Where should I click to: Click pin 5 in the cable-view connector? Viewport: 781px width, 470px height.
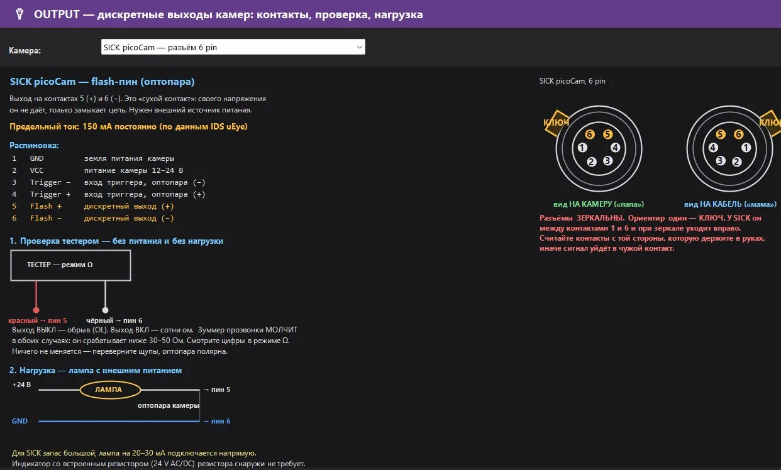click(x=721, y=134)
